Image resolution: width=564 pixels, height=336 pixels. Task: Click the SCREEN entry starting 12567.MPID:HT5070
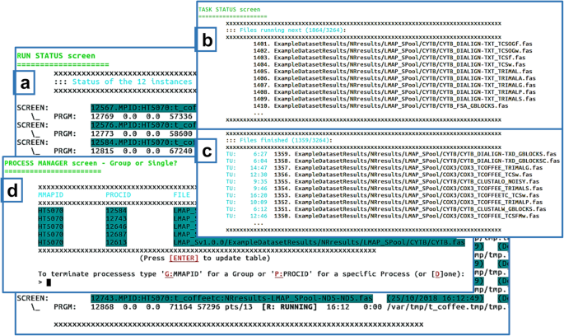[143, 108]
